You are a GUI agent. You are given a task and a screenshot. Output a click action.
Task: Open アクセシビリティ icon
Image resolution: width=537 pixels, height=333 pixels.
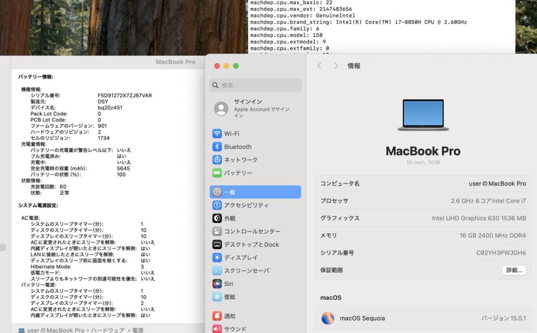tap(217, 205)
